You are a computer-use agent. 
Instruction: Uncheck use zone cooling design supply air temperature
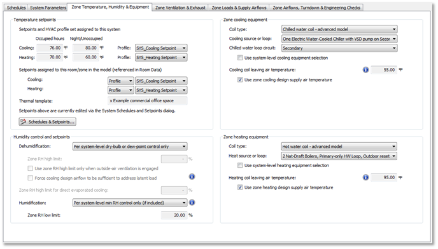click(x=240, y=80)
